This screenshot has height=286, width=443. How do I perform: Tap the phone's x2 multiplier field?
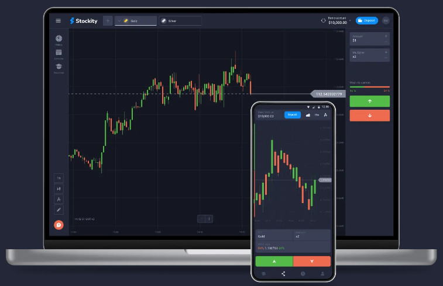[312, 235]
